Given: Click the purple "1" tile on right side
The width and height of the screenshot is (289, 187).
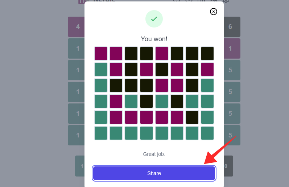Looking at the screenshot, I should tap(232, 48).
